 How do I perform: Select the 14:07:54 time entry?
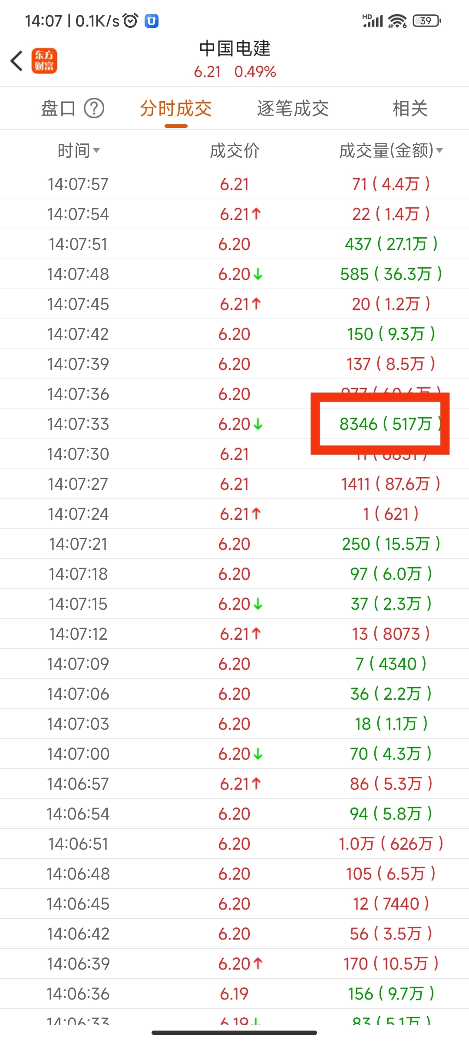[78, 214]
